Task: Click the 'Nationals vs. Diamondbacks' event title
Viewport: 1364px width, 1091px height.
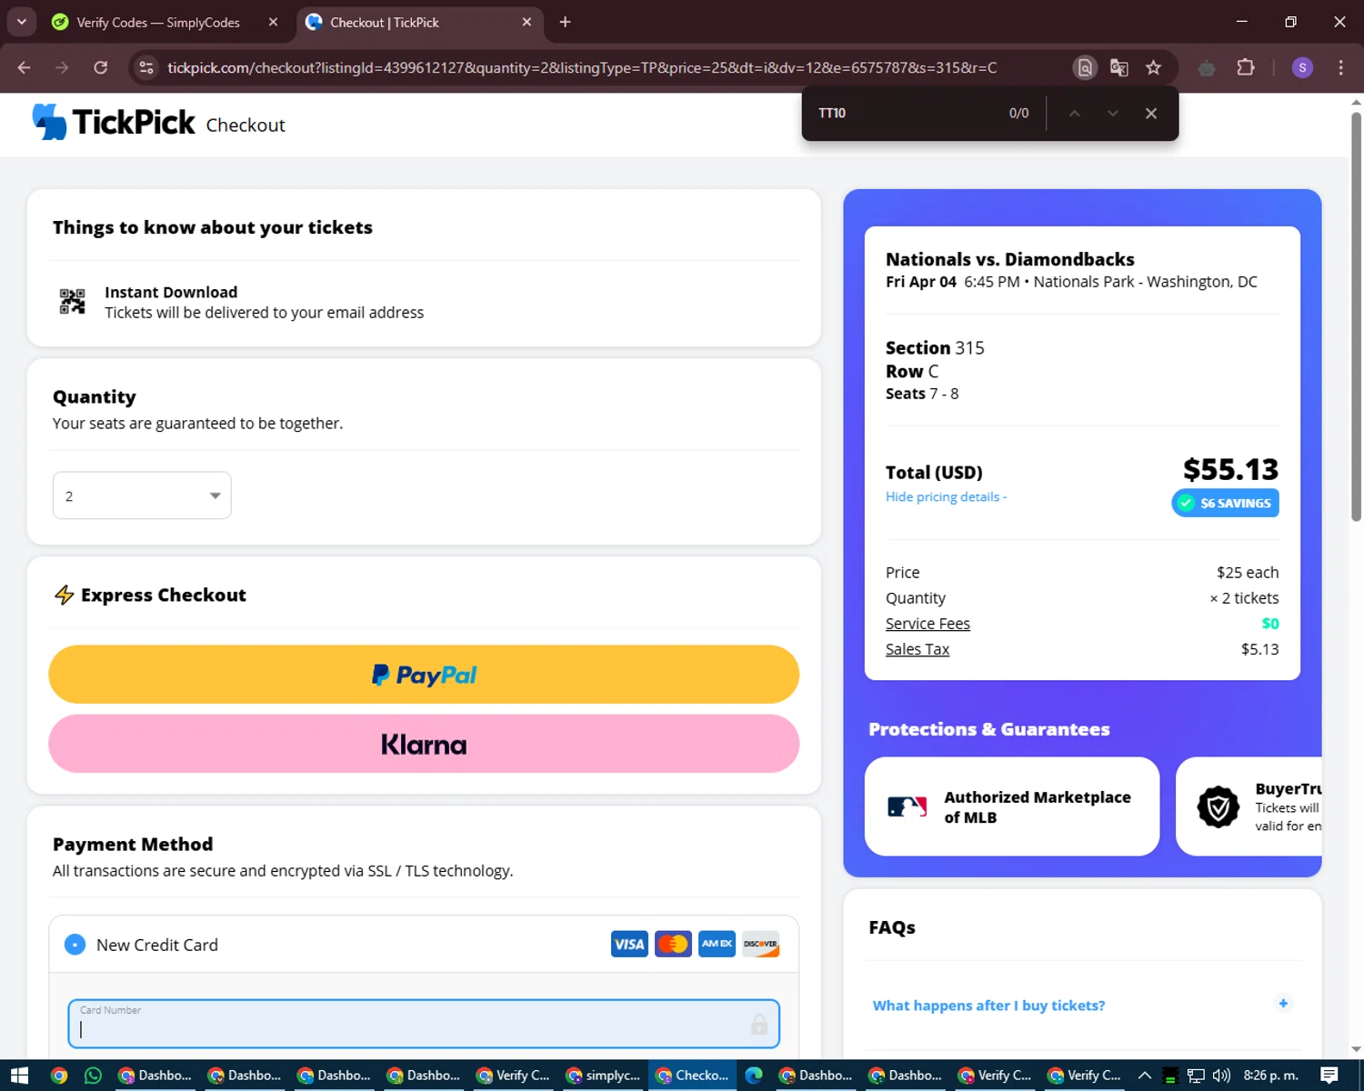Action: 1010,259
